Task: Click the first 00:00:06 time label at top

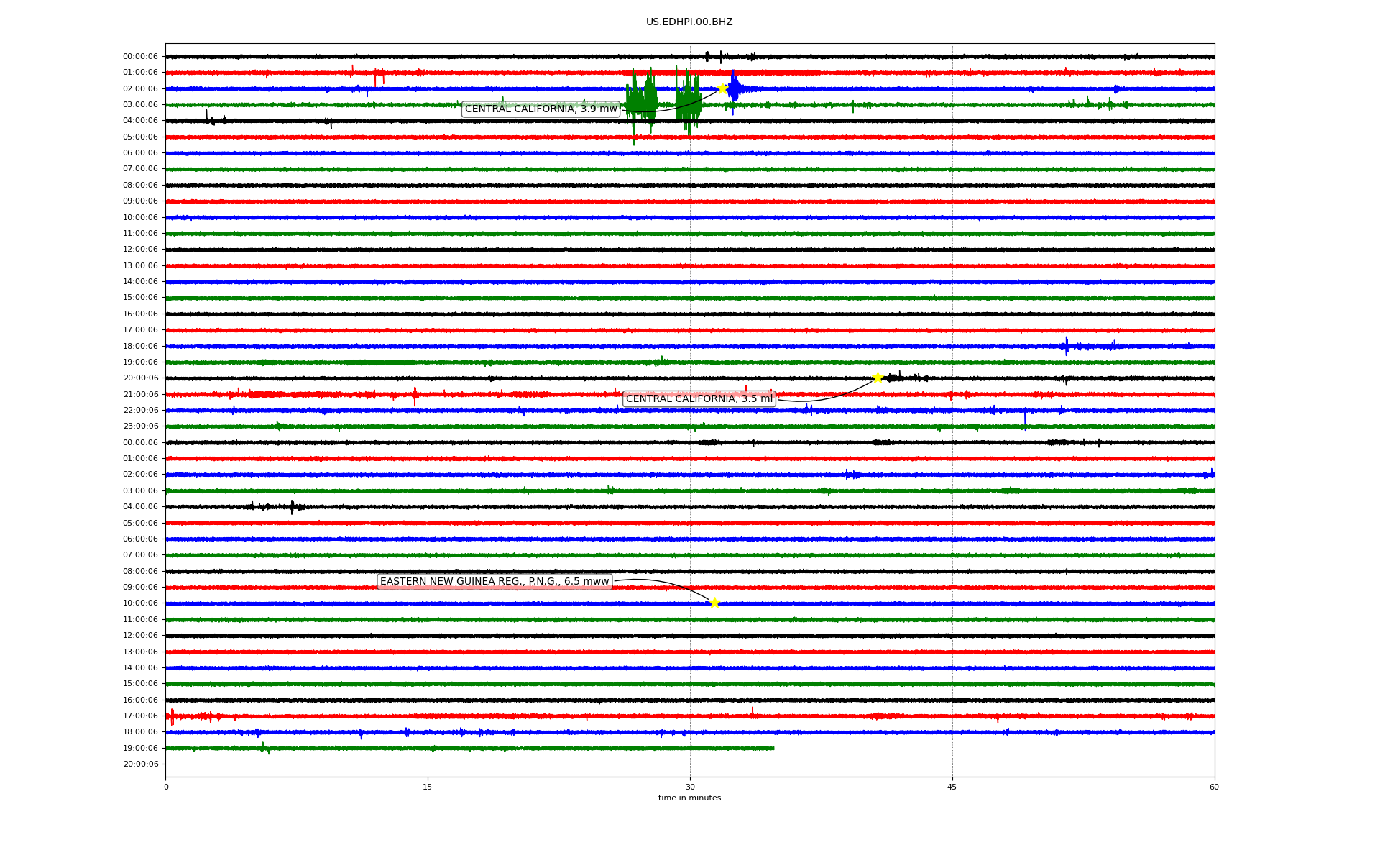Action: (140, 57)
